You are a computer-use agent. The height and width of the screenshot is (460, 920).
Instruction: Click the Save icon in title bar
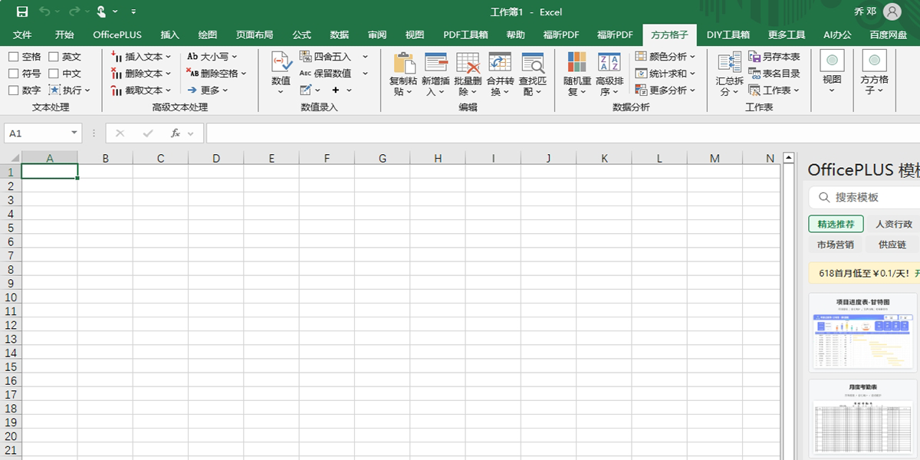[x=22, y=11]
